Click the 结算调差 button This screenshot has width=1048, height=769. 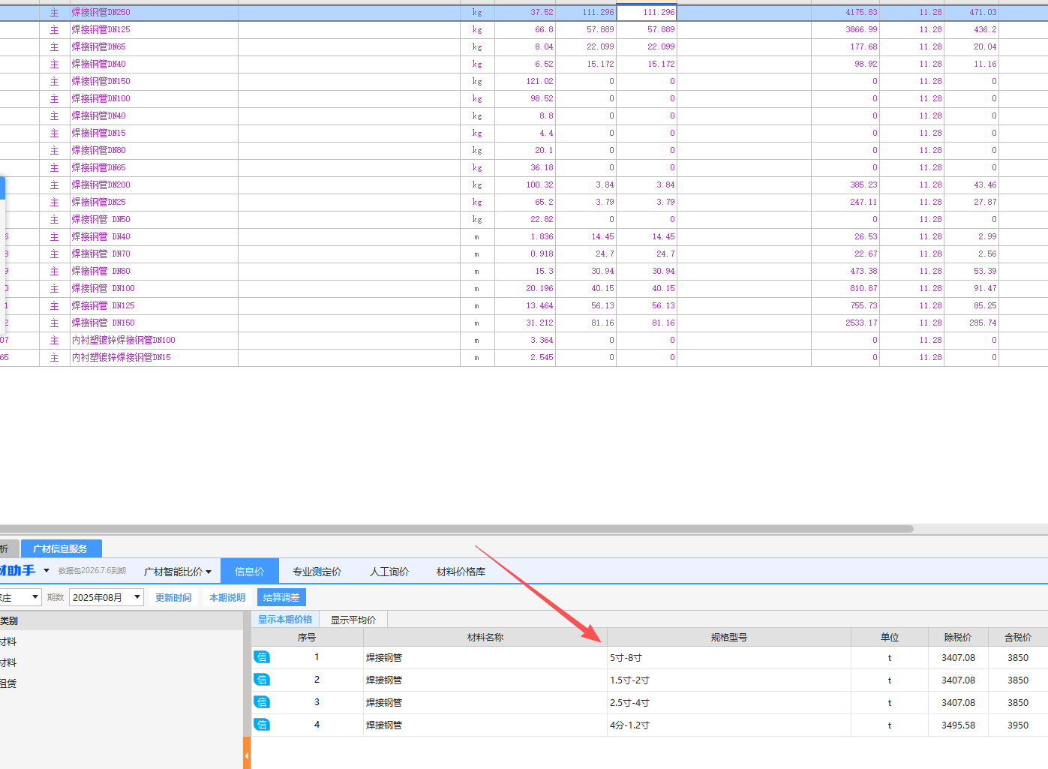(281, 597)
